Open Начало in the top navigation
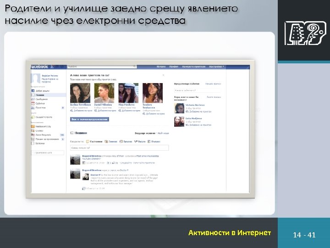Screen dimensions: 330x248 (161, 67)
